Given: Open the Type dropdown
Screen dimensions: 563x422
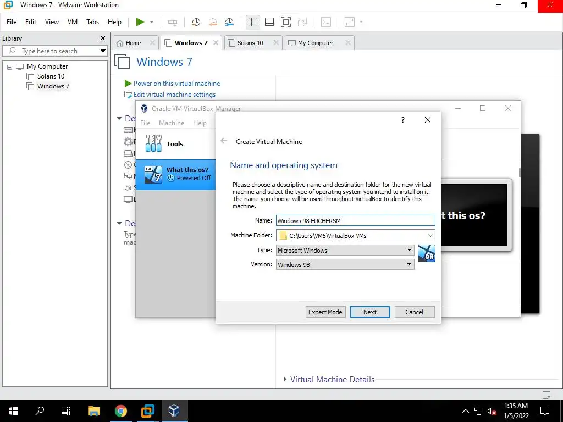Looking at the screenshot, I should point(345,250).
